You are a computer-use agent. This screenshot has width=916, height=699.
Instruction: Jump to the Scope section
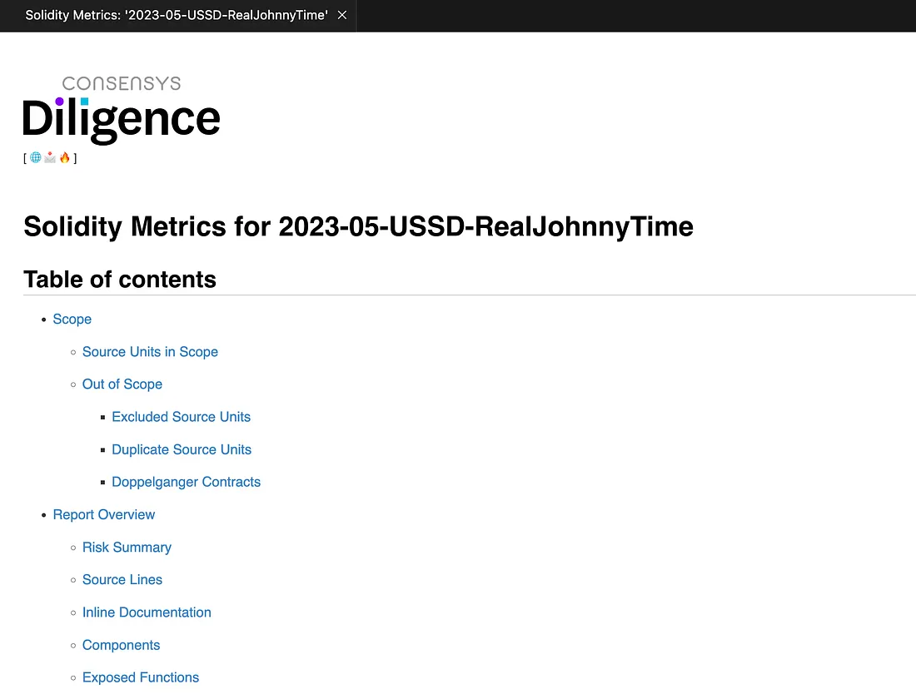pyautogui.click(x=72, y=320)
